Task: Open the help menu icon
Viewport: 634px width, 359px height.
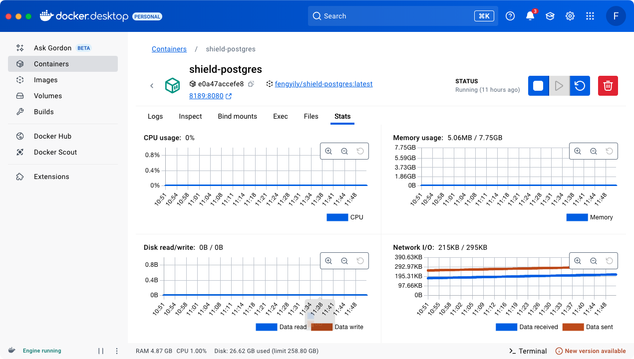Action: (x=510, y=16)
